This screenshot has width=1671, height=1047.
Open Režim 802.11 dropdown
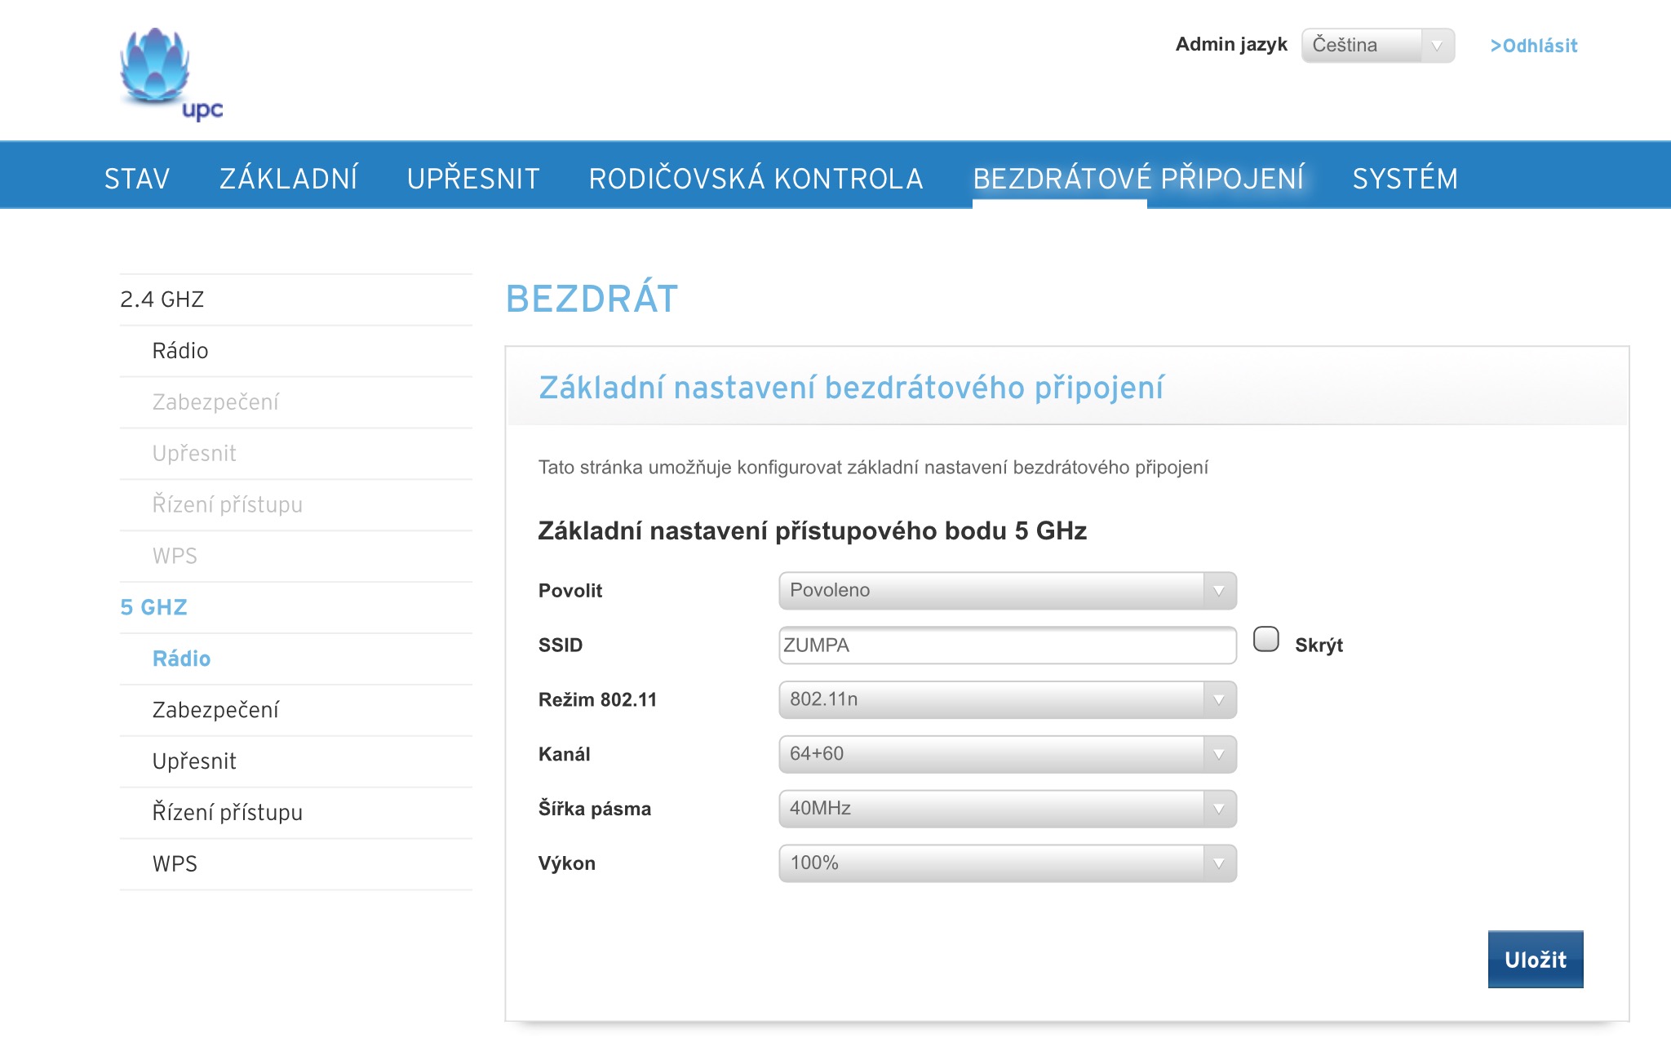tap(1008, 700)
